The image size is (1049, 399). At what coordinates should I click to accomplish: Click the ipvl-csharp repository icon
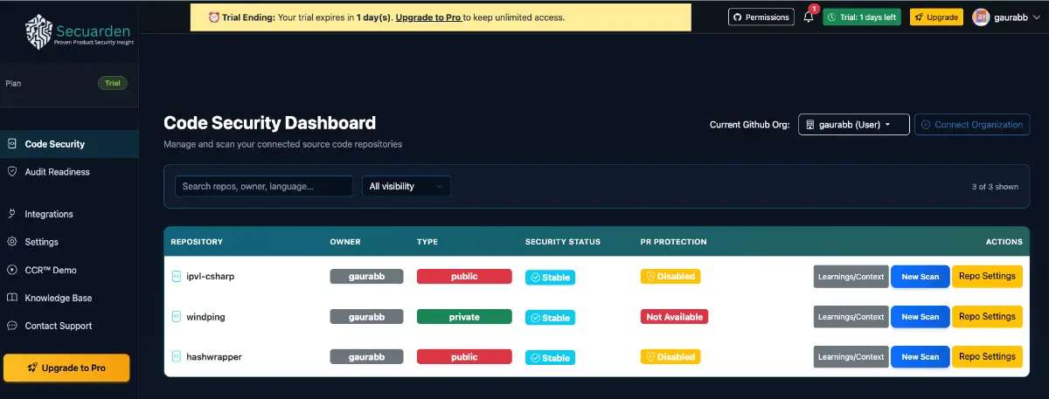coord(176,277)
